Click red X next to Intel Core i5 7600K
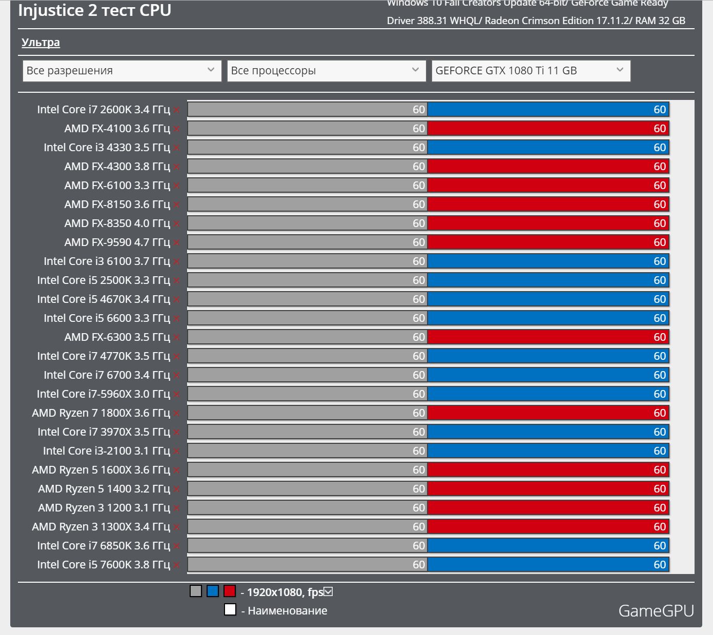This screenshot has height=635, width=713. click(176, 565)
